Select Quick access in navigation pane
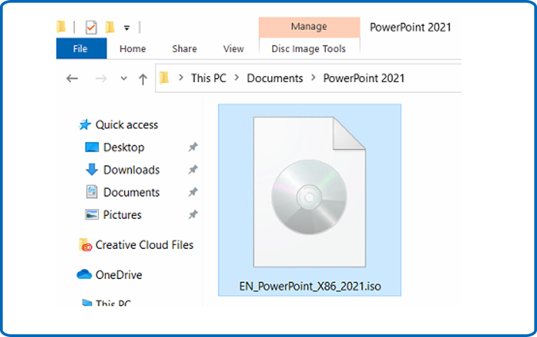 126,125
